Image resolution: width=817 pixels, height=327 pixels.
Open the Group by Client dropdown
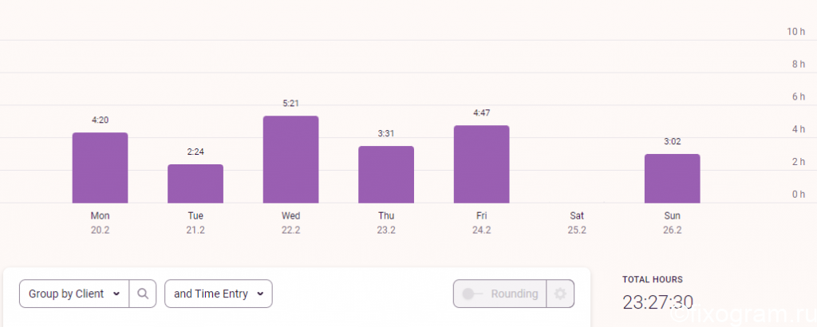tap(74, 294)
